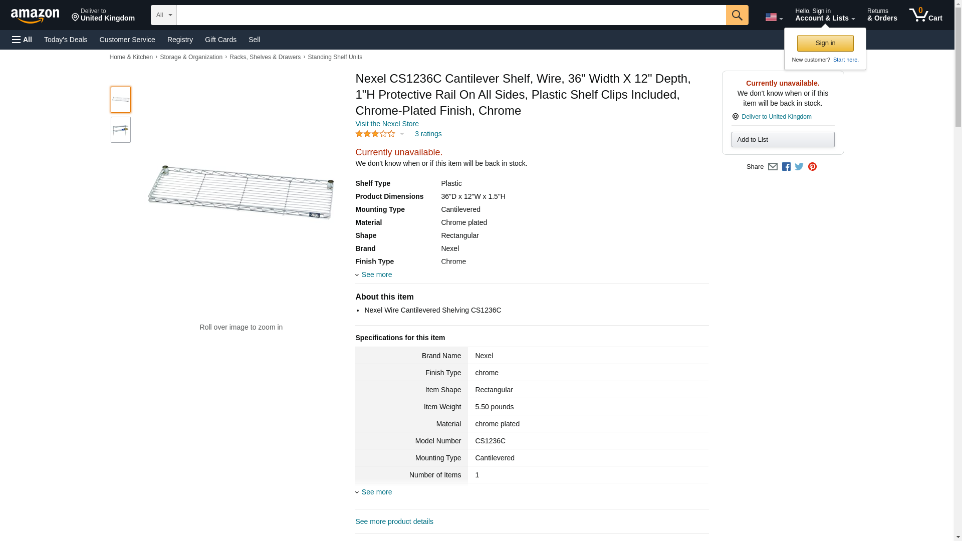962x541 pixels.
Task: Open Today's Deals in navigation
Action: 66,40
